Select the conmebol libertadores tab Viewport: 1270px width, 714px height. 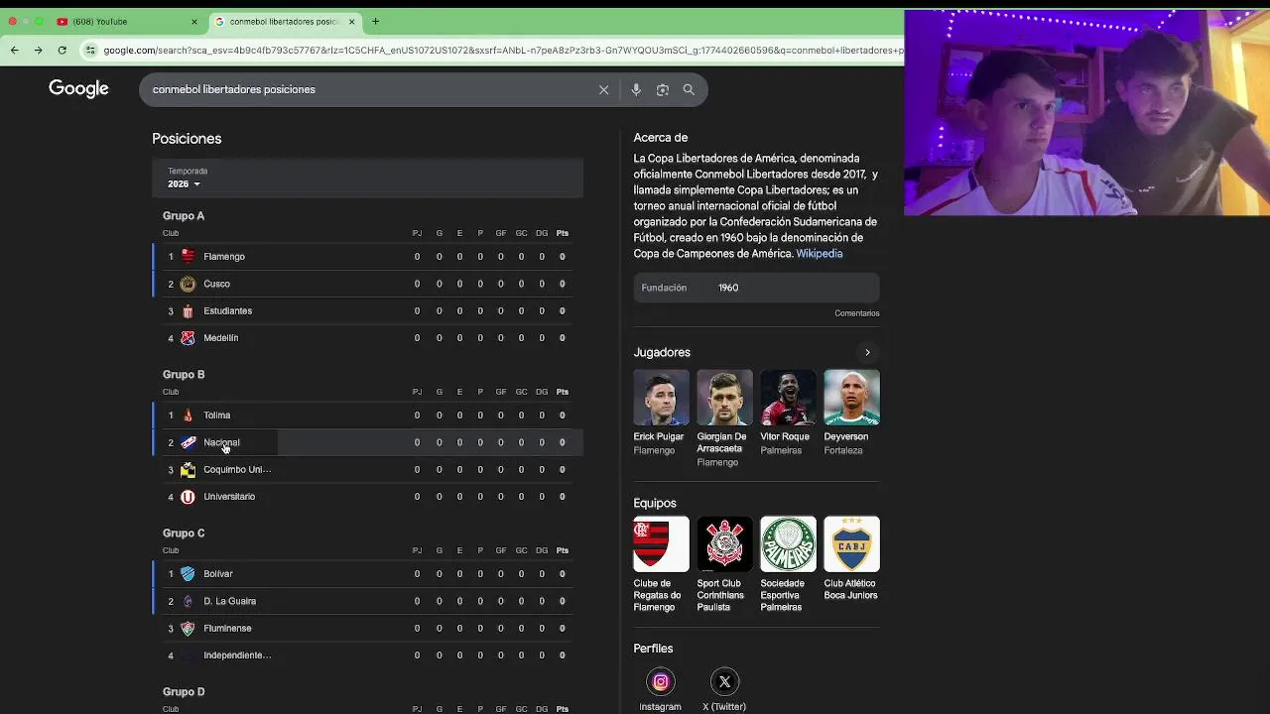(284, 21)
